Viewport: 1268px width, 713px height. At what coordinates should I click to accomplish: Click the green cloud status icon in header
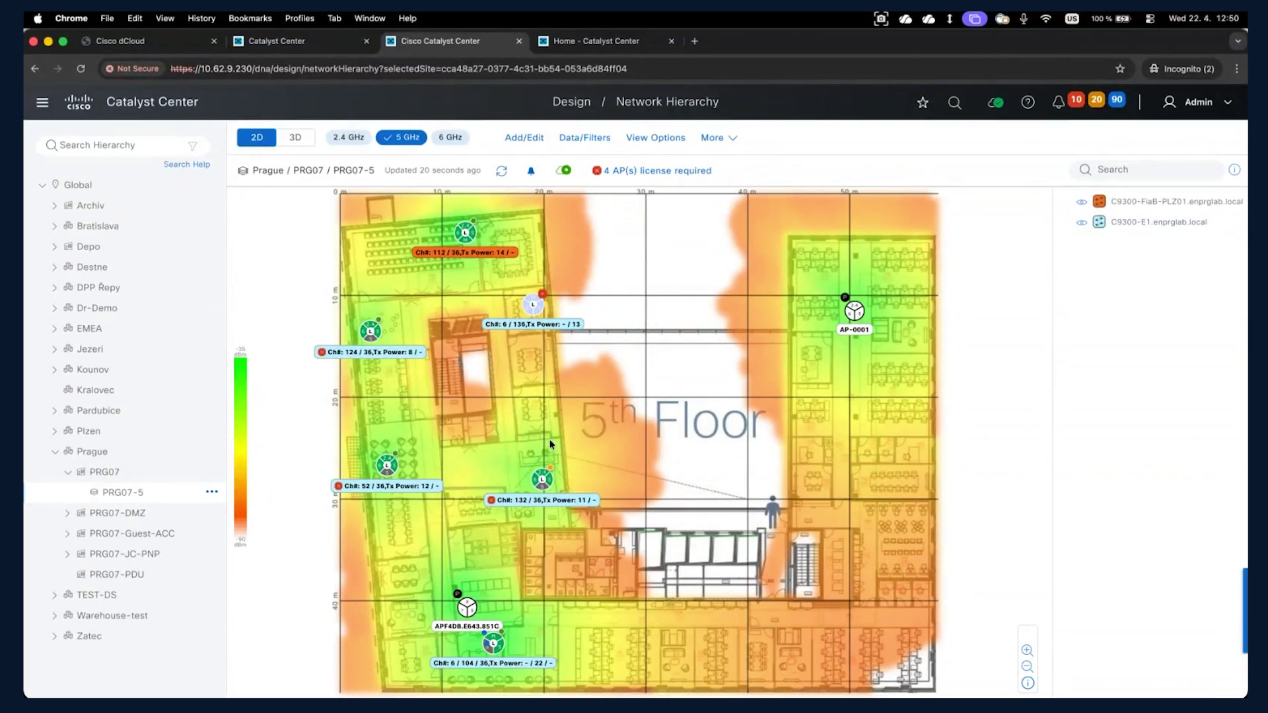995,102
